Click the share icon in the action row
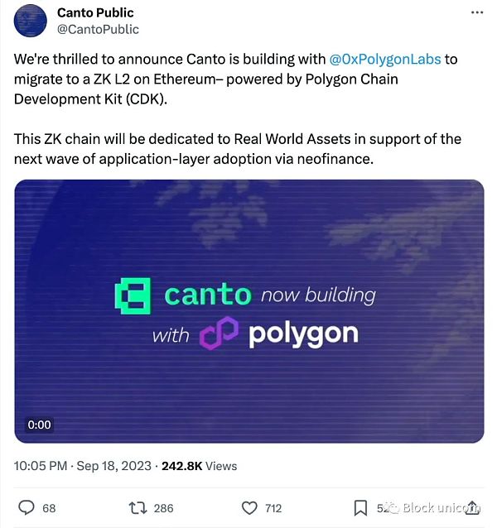The height and width of the screenshot is (528, 497). point(473,507)
